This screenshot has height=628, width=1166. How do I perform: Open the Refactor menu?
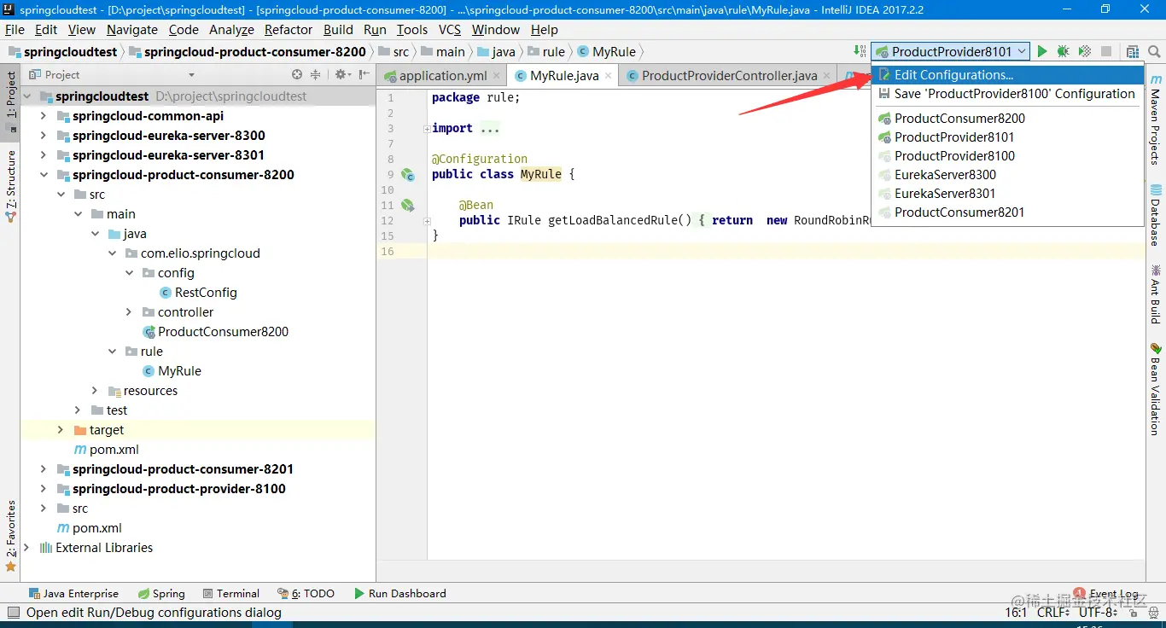click(289, 29)
